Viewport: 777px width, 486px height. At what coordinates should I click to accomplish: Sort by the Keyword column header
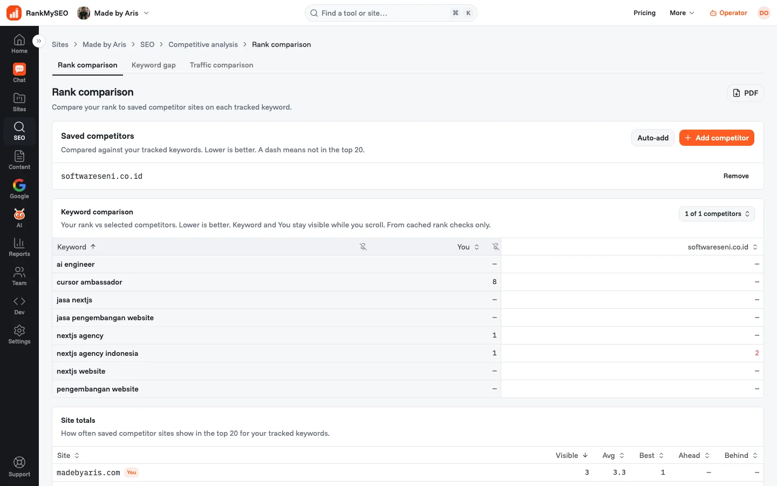(x=77, y=247)
